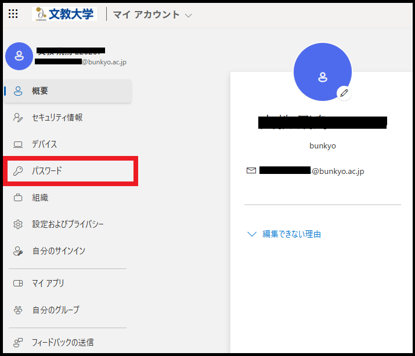Click the sidebar profile avatar

pos(19,56)
